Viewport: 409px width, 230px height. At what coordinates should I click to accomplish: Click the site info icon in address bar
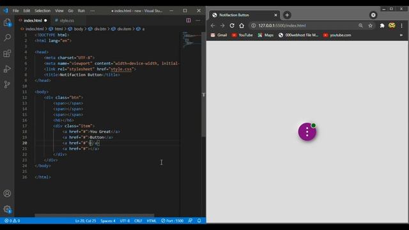[x=253, y=26]
